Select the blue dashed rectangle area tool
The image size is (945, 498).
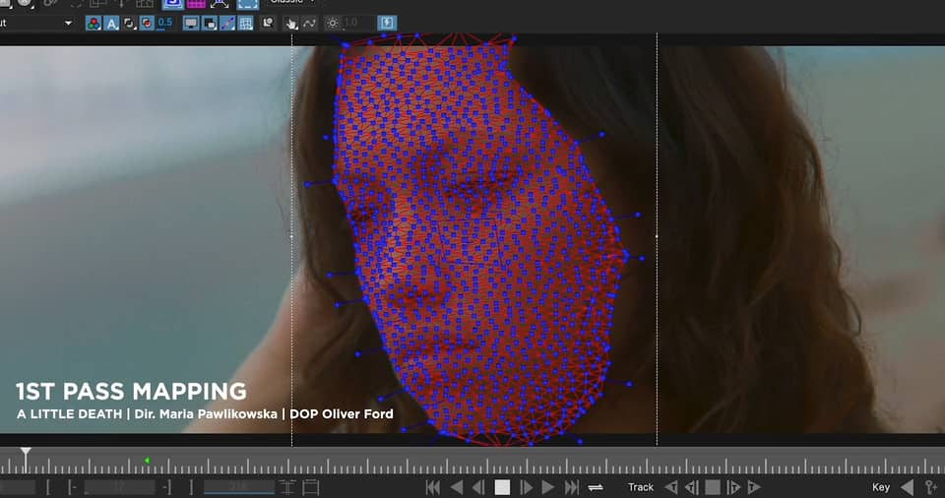click(248, 4)
